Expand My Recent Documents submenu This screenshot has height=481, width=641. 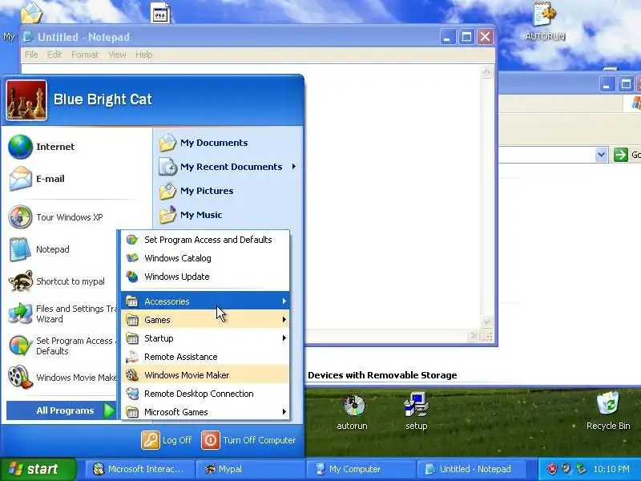pyautogui.click(x=228, y=167)
